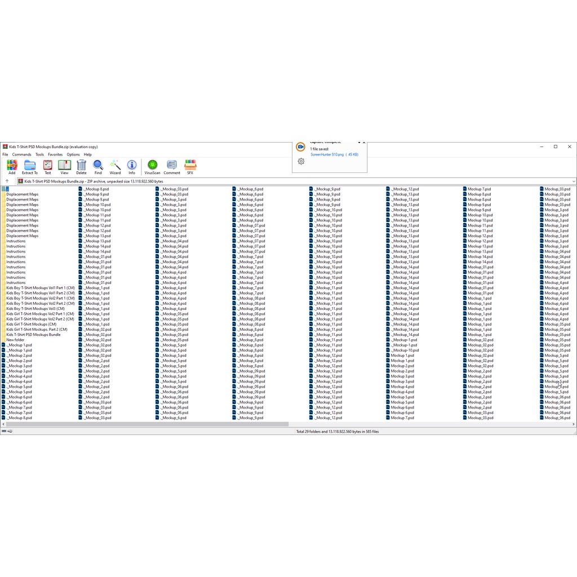The width and height of the screenshot is (577, 577).
Task: Show archive Info
Action: tap(132, 166)
